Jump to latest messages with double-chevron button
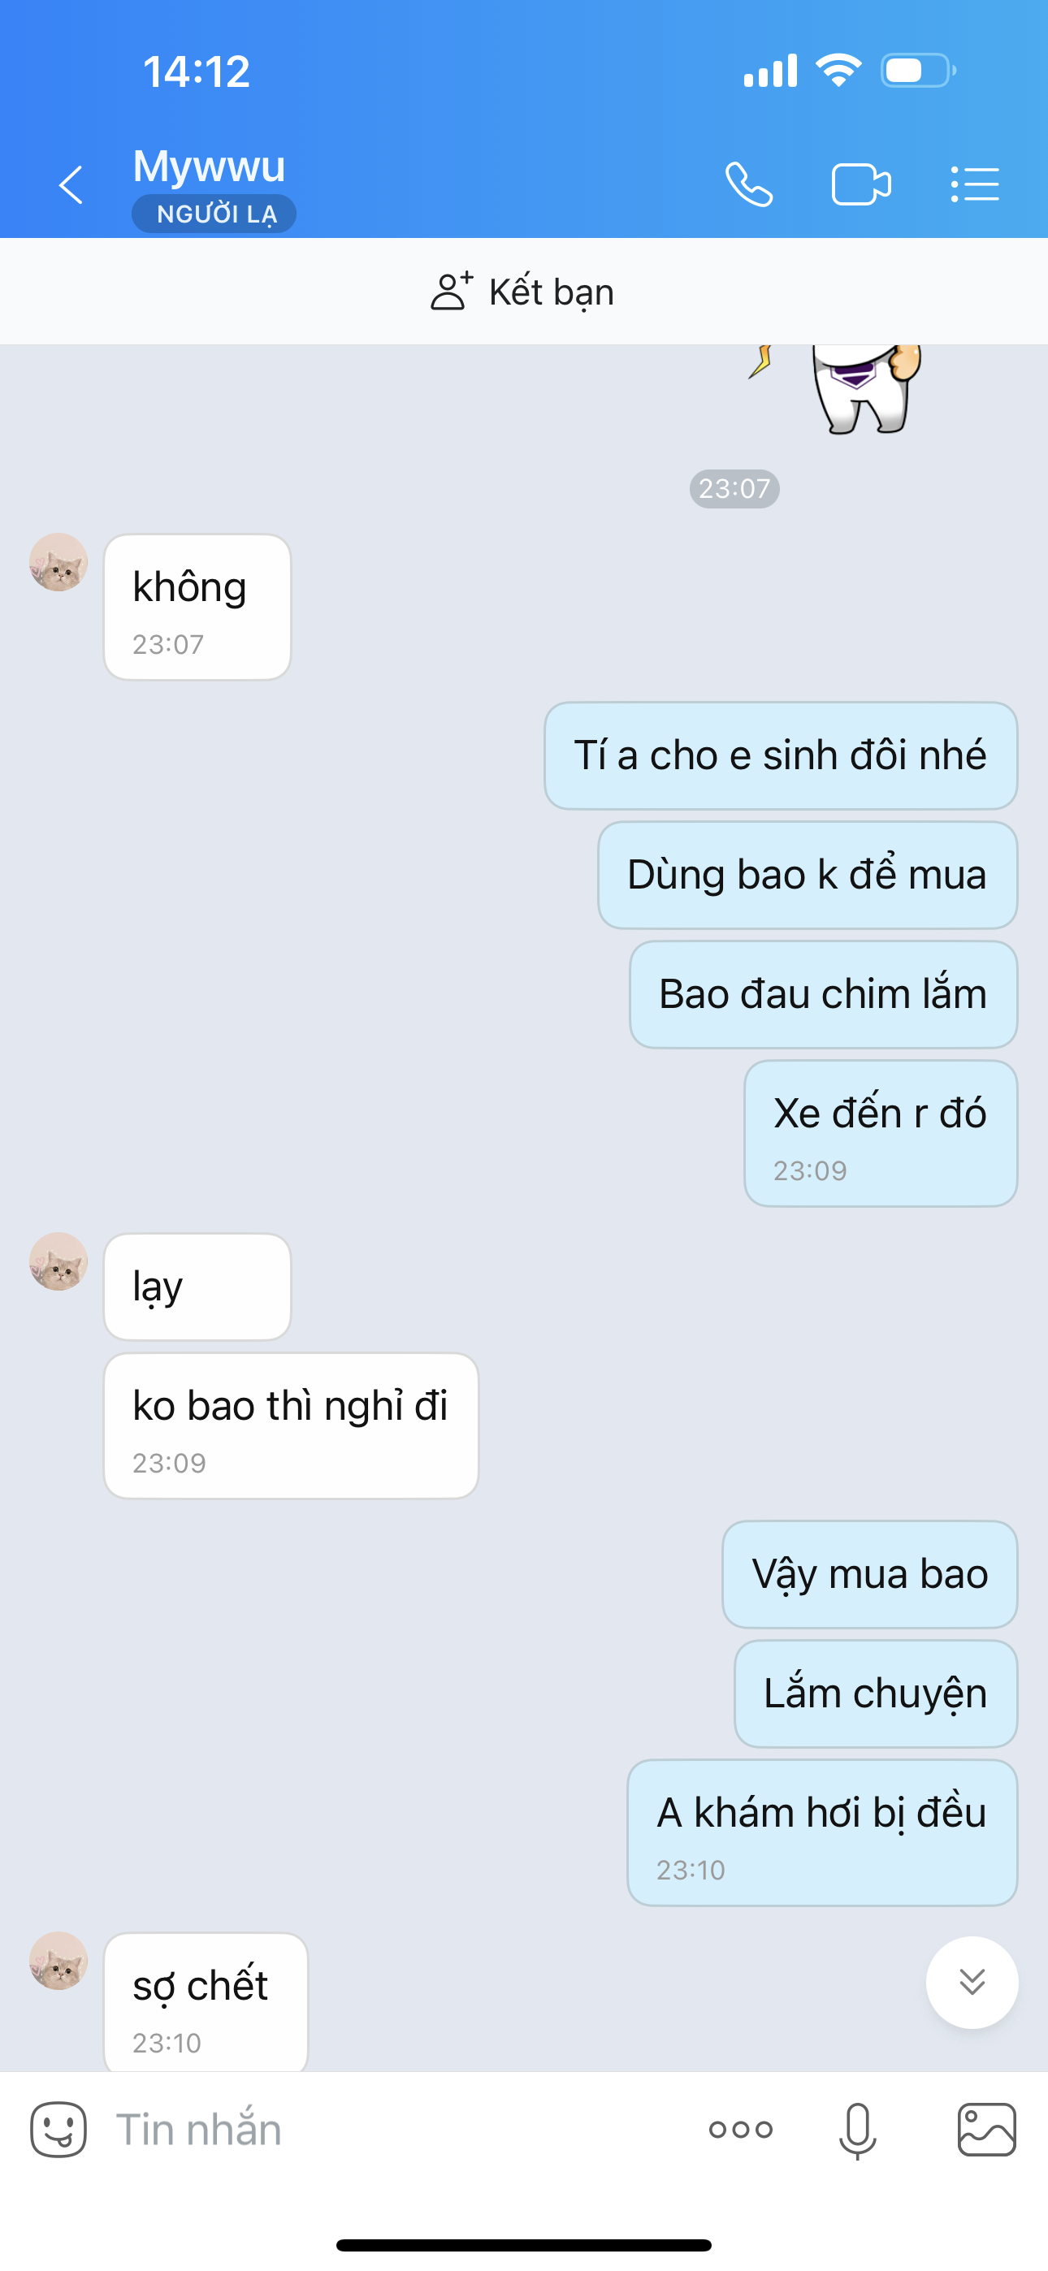 pos(972,1983)
